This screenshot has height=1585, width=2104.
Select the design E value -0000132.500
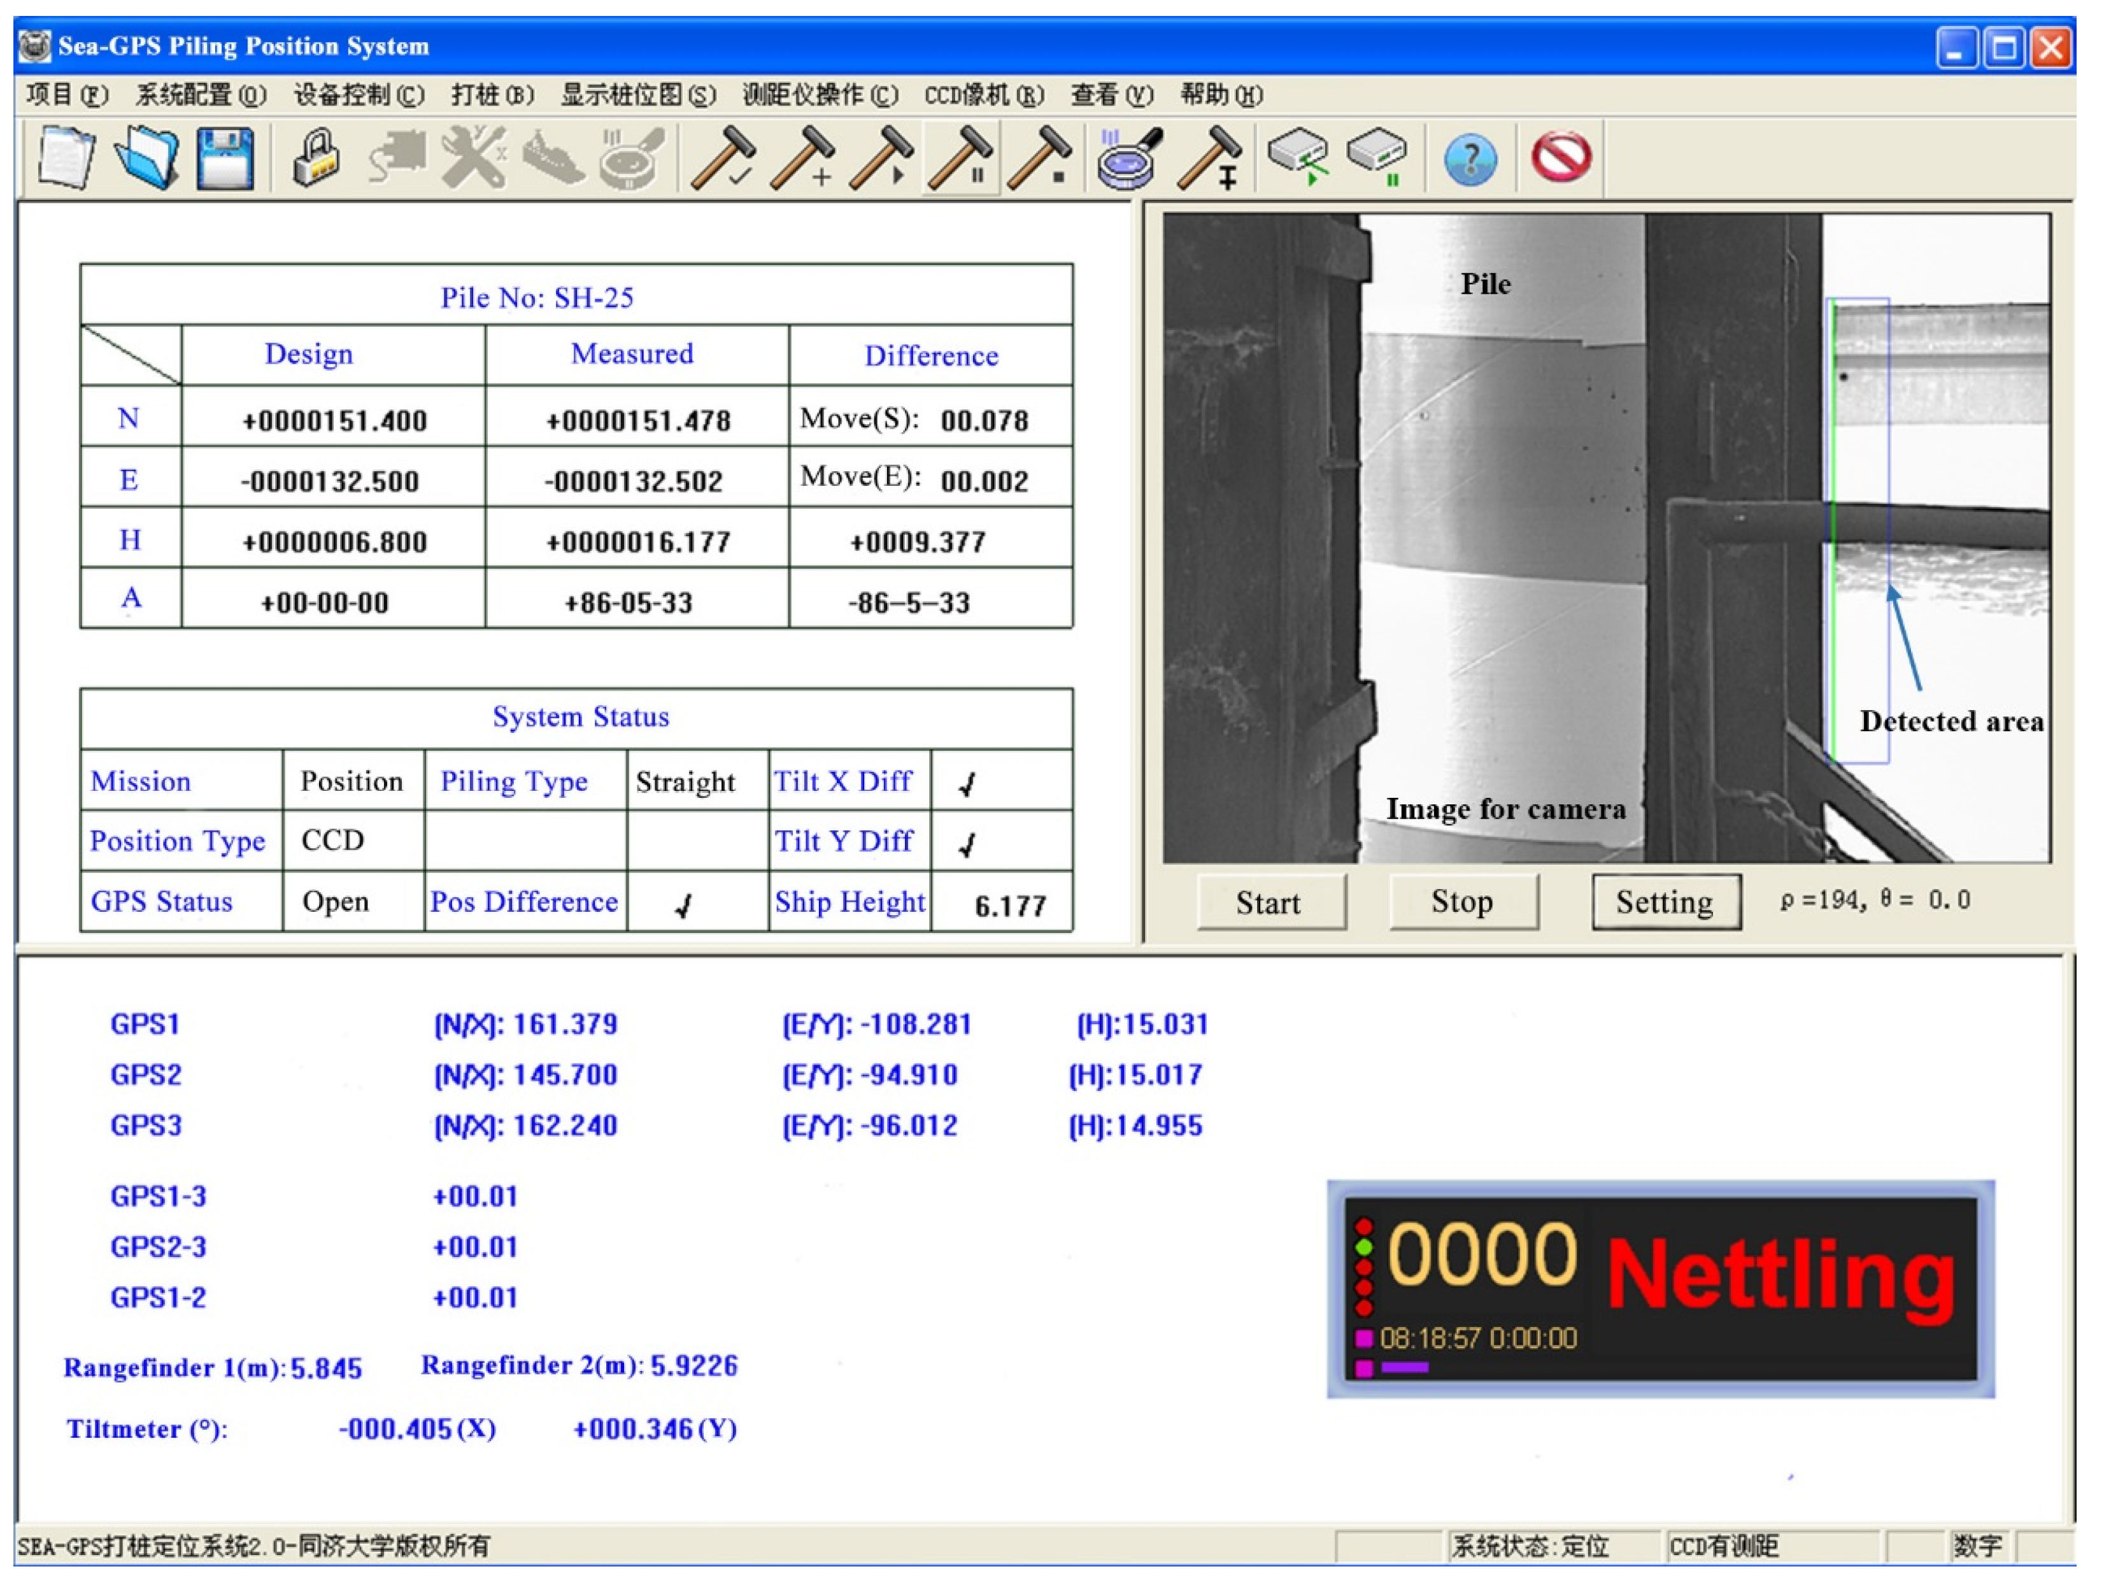pyautogui.click(x=330, y=481)
